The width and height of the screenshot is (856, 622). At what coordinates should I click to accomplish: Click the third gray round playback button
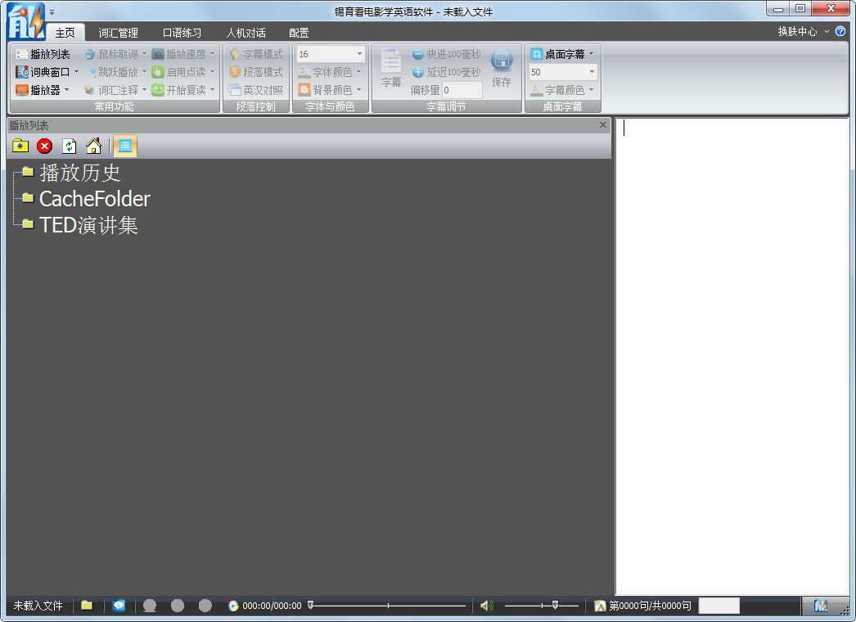[205, 605]
